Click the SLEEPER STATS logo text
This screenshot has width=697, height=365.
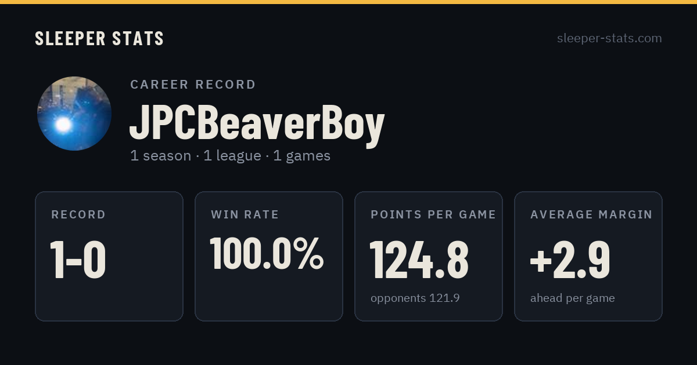pos(99,38)
